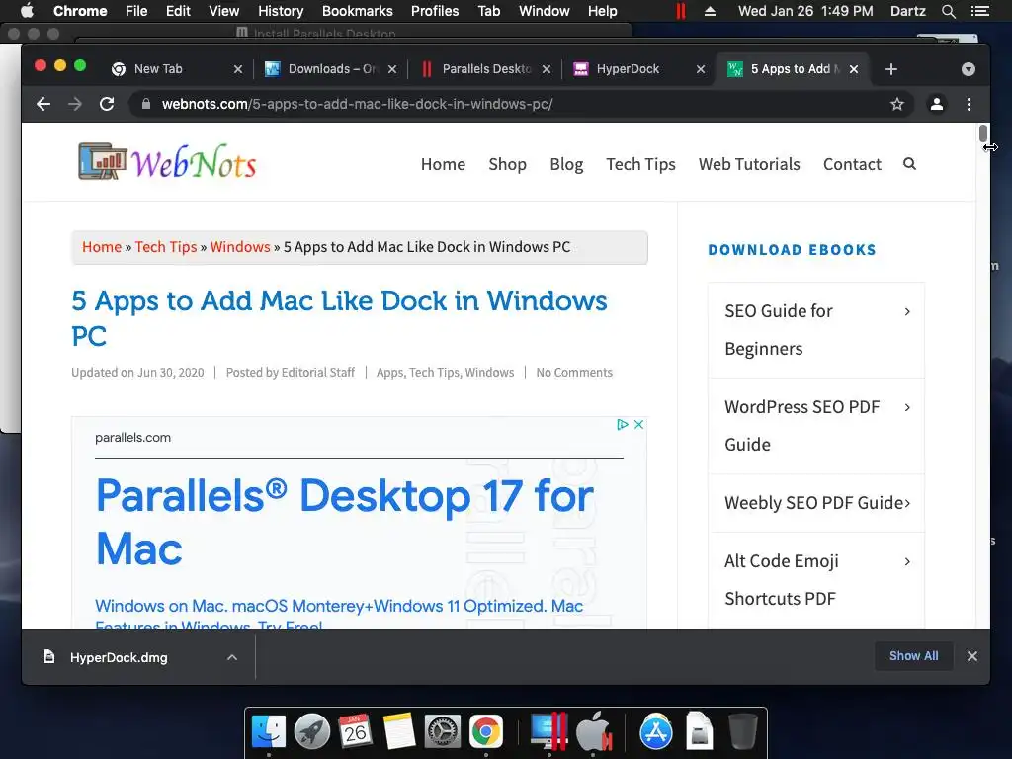Open Finder from the Dock
1012x759 pixels.
pyautogui.click(x=269, y=731)
